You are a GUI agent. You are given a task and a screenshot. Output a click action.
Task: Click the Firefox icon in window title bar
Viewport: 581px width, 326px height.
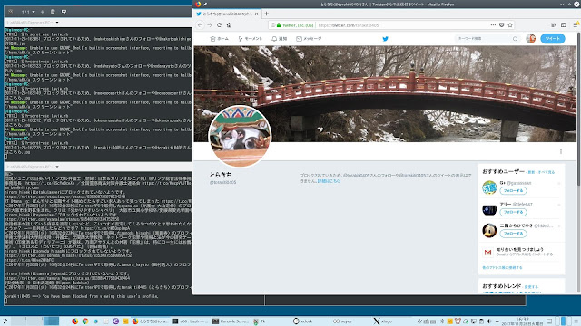coord(198,4)
